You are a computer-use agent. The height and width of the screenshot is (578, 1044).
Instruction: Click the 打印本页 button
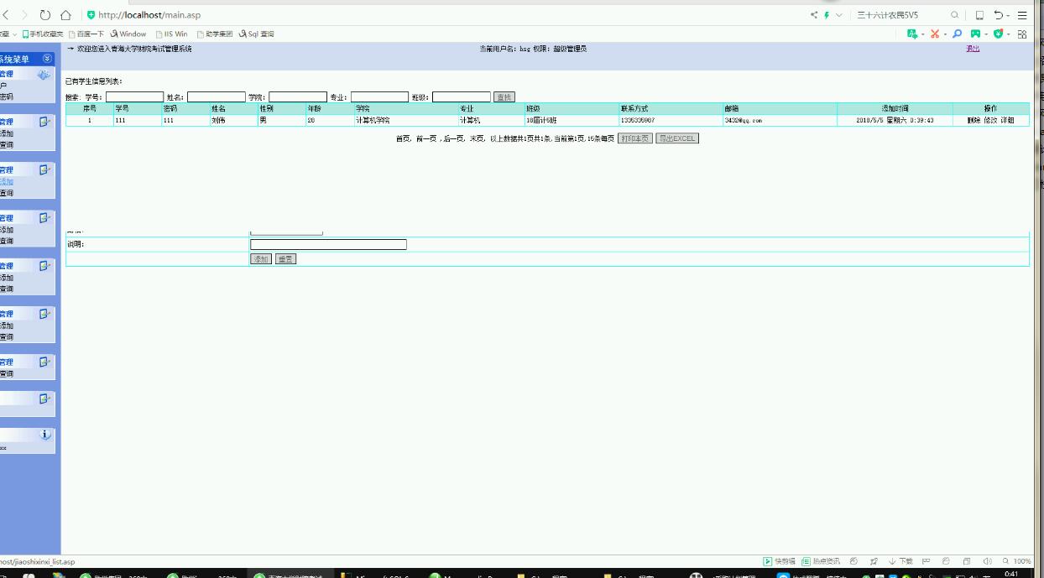coord(634,138)
